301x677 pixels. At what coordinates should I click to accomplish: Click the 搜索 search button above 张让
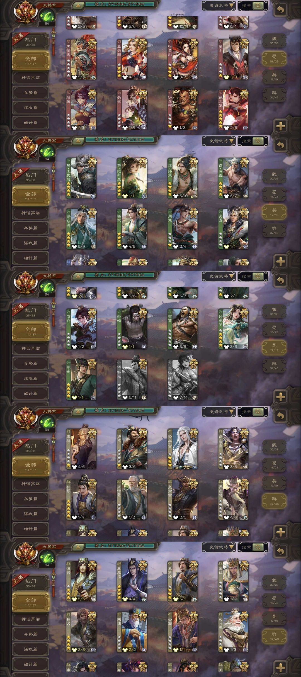[253, 547]
